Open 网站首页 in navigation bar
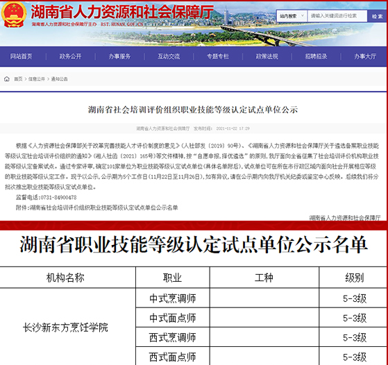This screenshot has width=388, height=365. coord(21,56)
